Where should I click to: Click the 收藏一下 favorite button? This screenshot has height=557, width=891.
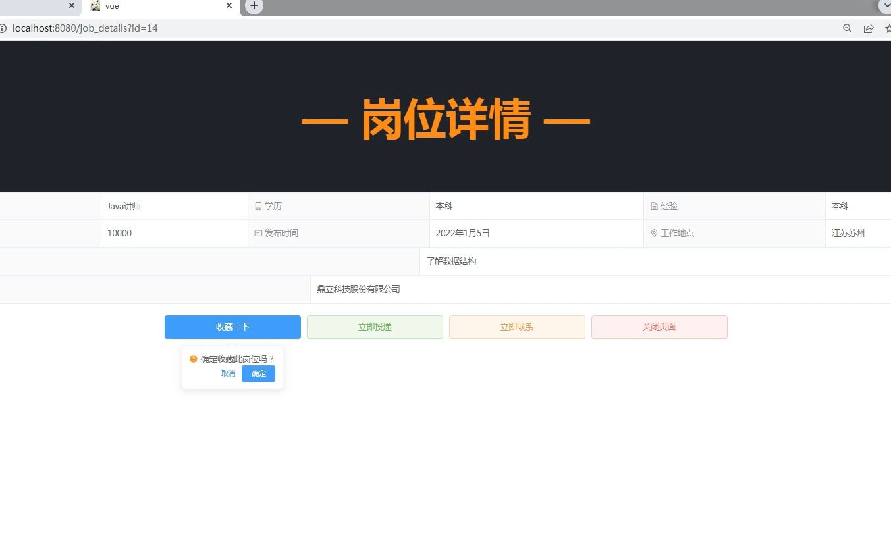(232, 327)
